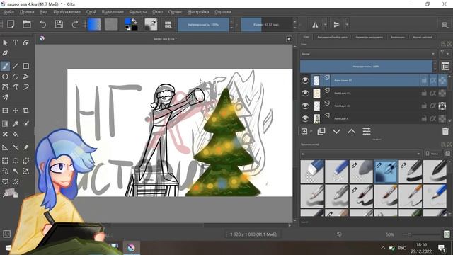Screen dimensions: 453x255
Task: Activate the Transform tool
Action: (5, 110)
